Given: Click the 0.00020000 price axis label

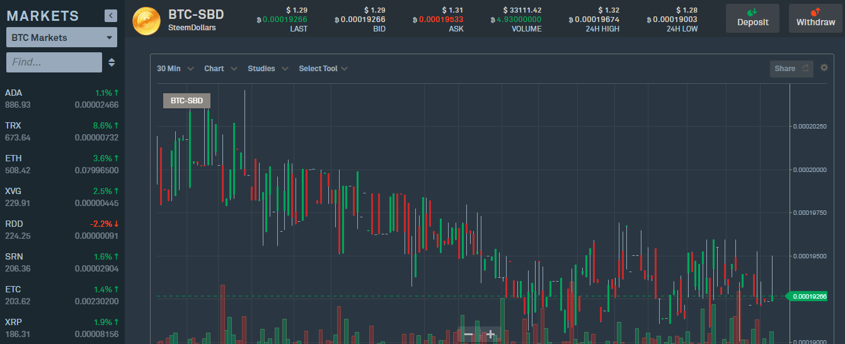Looking at the screenshot, I should point(810,170).
